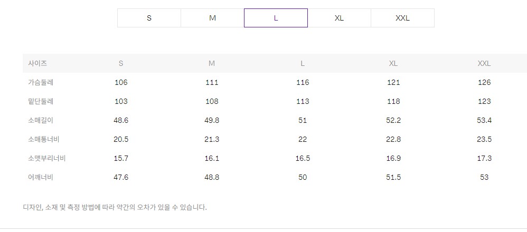
Task: Click the 가슴둘레 row label
Action: point(41,82)
